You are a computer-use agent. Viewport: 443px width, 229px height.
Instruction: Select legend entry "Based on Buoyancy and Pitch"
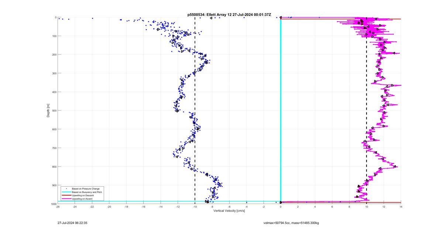[87, 192]
